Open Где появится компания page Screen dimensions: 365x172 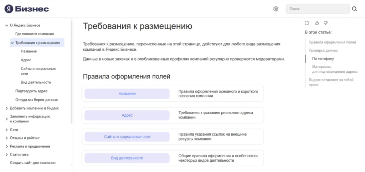pyautogui.click(x=35, y=34)
